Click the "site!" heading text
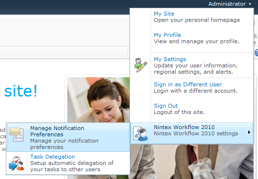 21,91
